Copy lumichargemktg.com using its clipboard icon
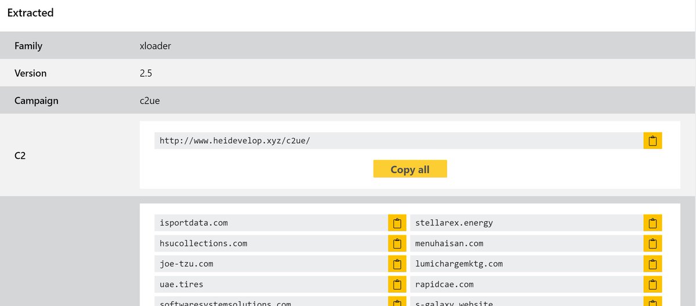 click(652, 264)
